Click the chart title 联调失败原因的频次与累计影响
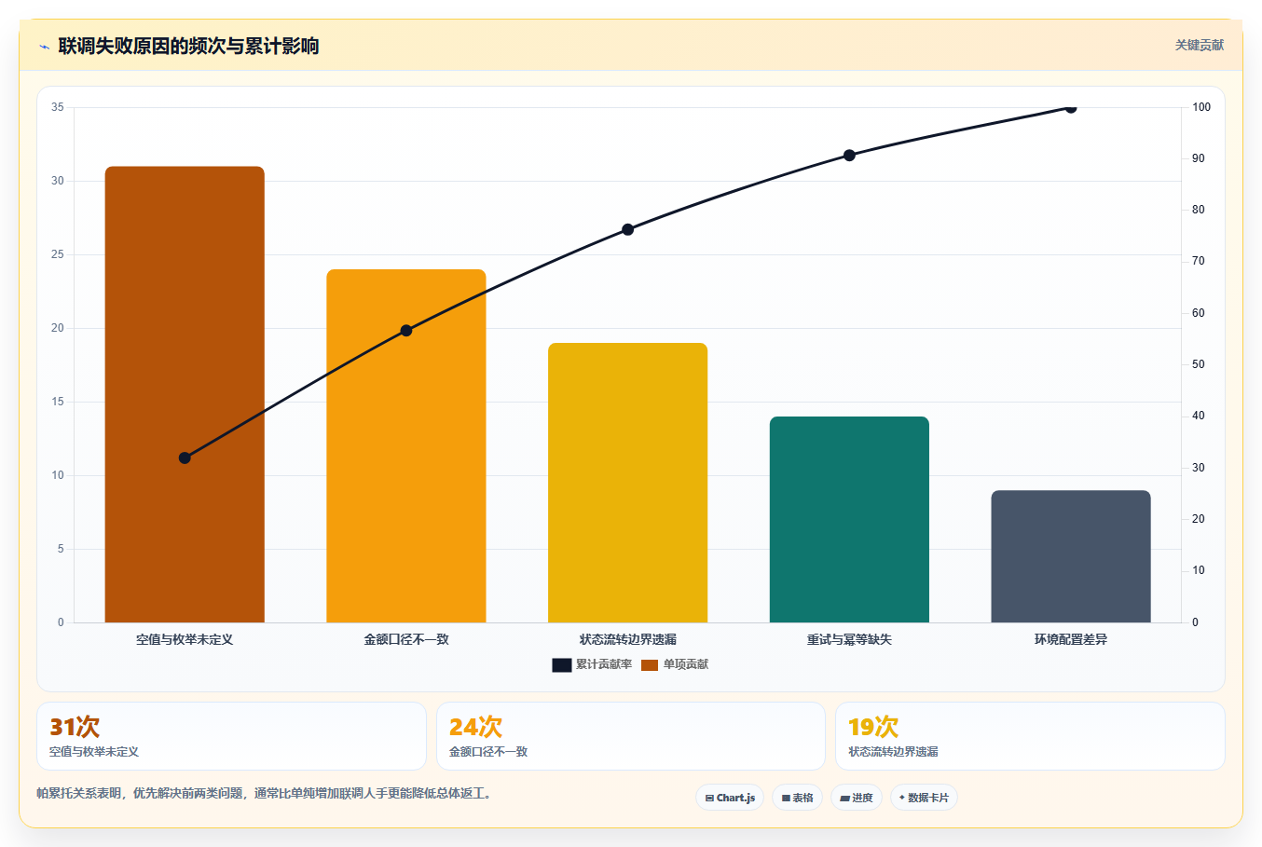The height and width of the screenshot is (847, 1262). [x=188, y=46]
